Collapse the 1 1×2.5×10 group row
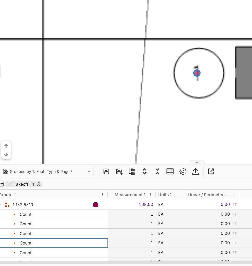 coord(1,205)
